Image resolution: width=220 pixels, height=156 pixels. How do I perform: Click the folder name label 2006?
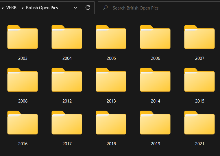(x=156, y=58)
